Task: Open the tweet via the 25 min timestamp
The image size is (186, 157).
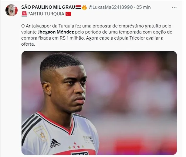Action: pyautogui.click(x=144, y=7)
